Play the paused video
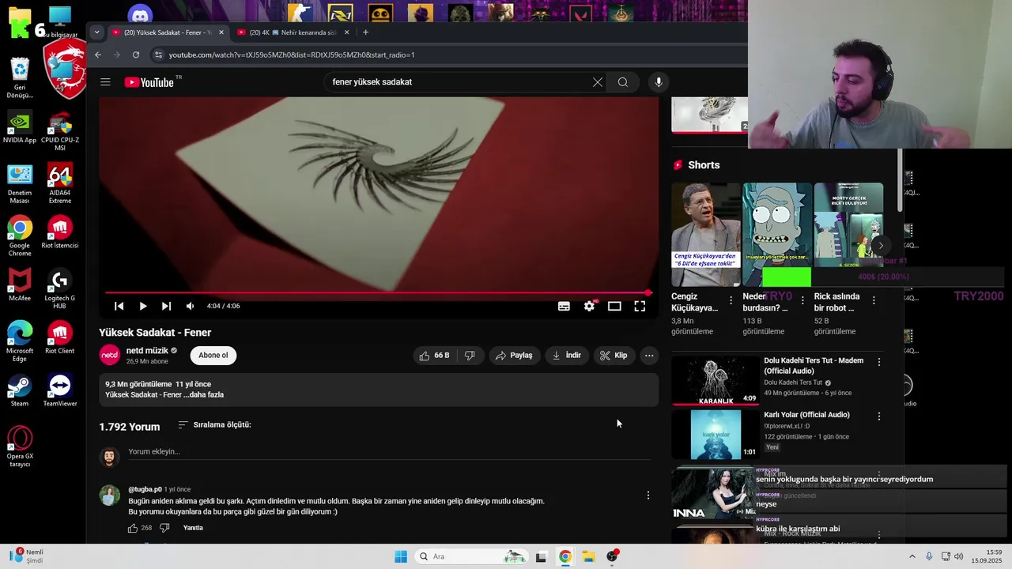This screenshot has height=569, width=1012. coord(143,306)
